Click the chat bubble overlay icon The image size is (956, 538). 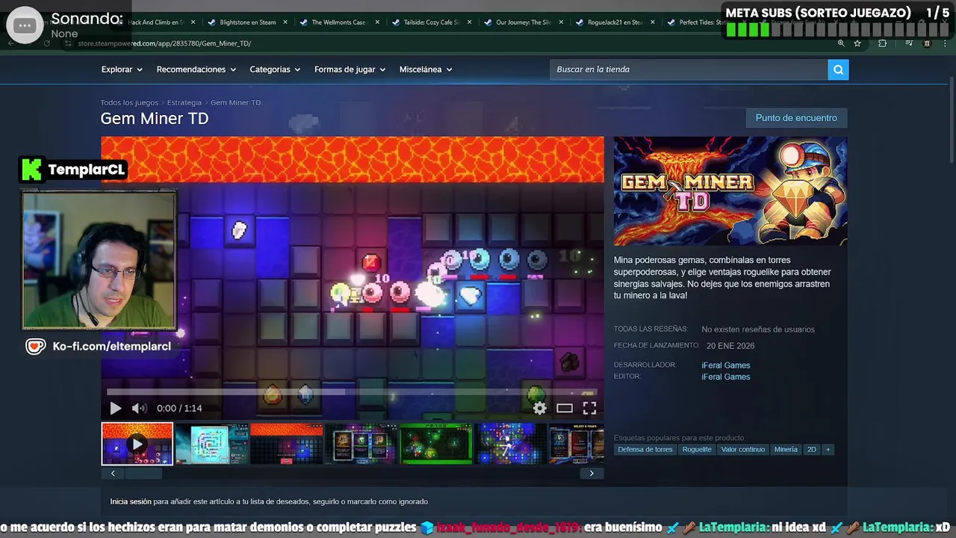click(25, 25)
